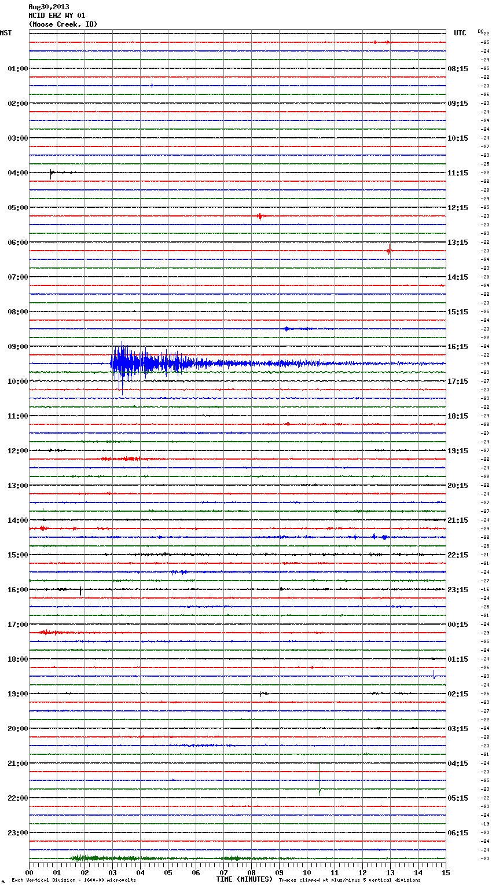The height and width of the screenshot is (888, 492).
Task: Select the 03:00 MST row label
Action: [17, 138]
